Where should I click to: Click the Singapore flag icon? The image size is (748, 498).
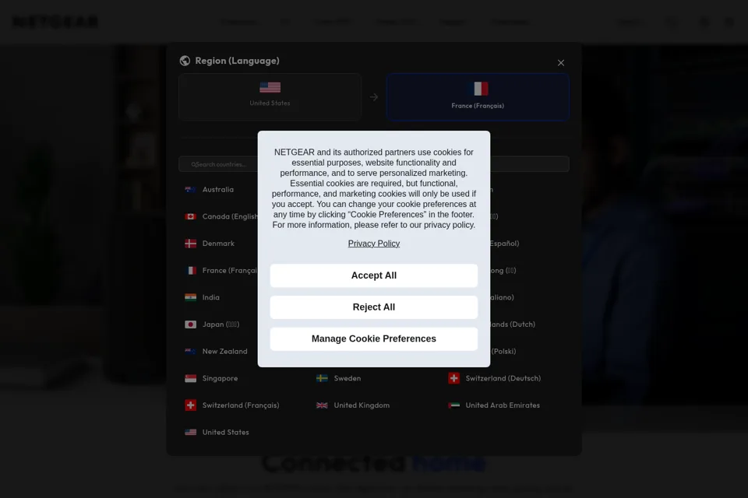(x=190, y=378)
